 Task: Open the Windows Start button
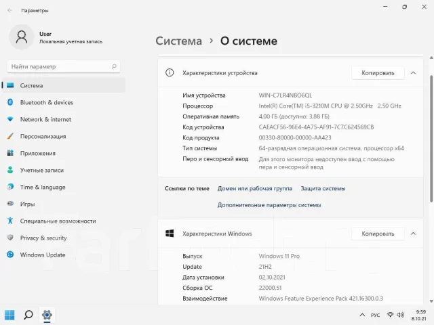[x=9, y=315]
